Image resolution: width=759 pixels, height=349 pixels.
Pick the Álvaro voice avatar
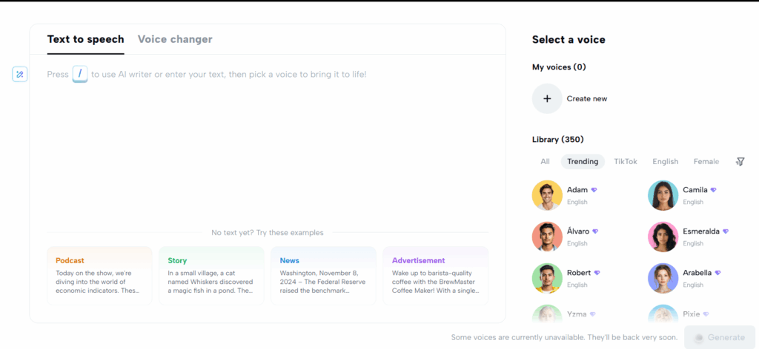[x=547, y=237]
